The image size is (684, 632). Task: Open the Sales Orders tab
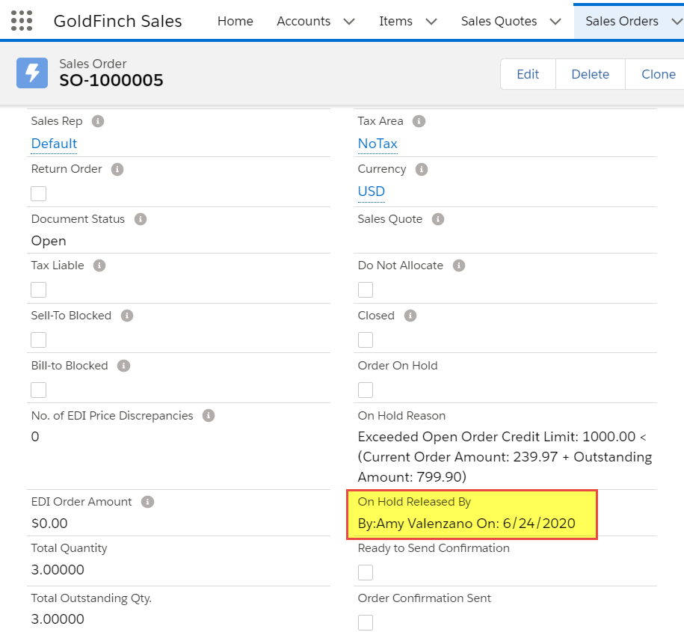click(x=622, y=21)
